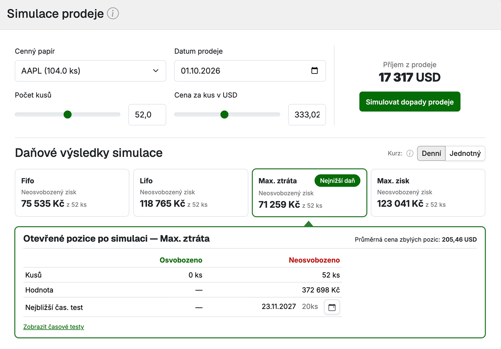Focus the 52,0 quantity input field
The image size is (501, 349).
[x=147, y=115]
